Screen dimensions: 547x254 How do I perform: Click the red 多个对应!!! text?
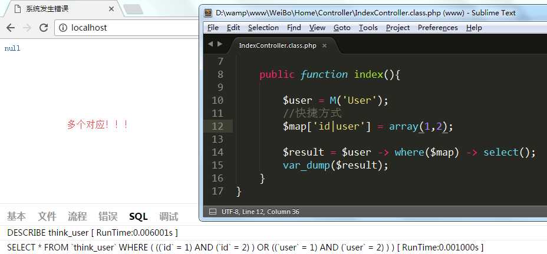[x=98, y=124]
